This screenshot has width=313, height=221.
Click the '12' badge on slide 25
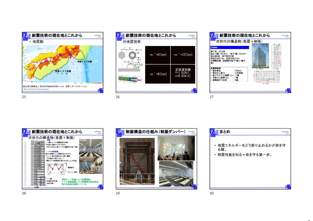click(26, 36)
